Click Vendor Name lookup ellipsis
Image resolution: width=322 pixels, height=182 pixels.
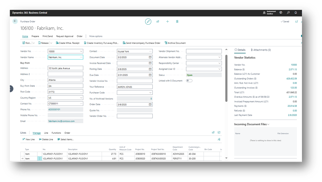pyautogui.click(x=81, y=57)
